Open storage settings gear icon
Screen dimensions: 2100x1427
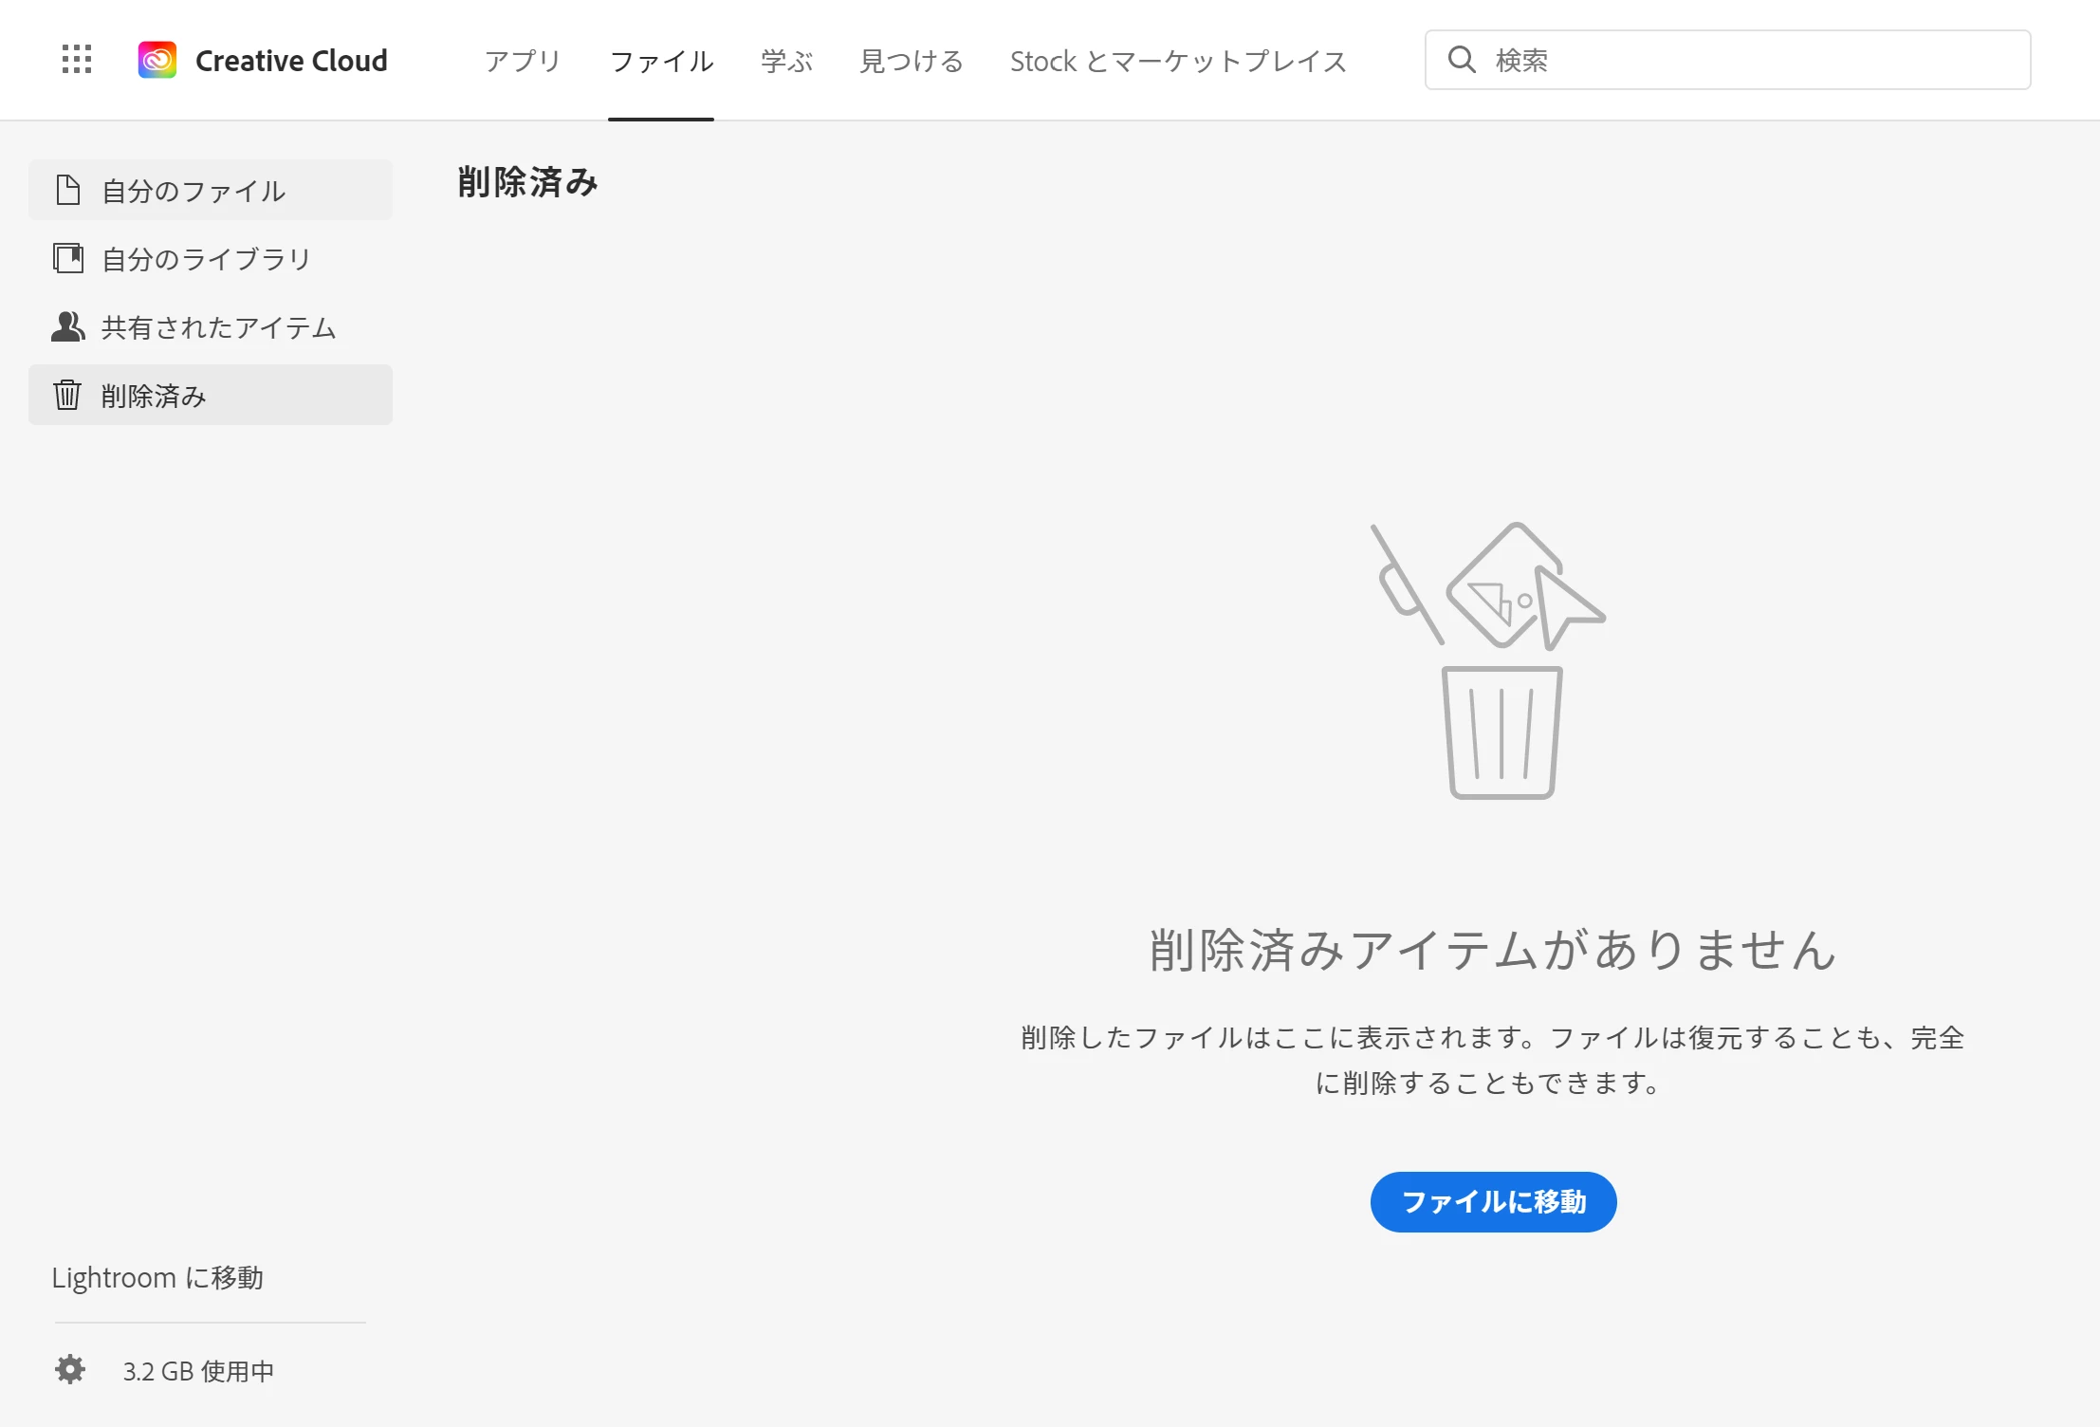click(70, 1369)
